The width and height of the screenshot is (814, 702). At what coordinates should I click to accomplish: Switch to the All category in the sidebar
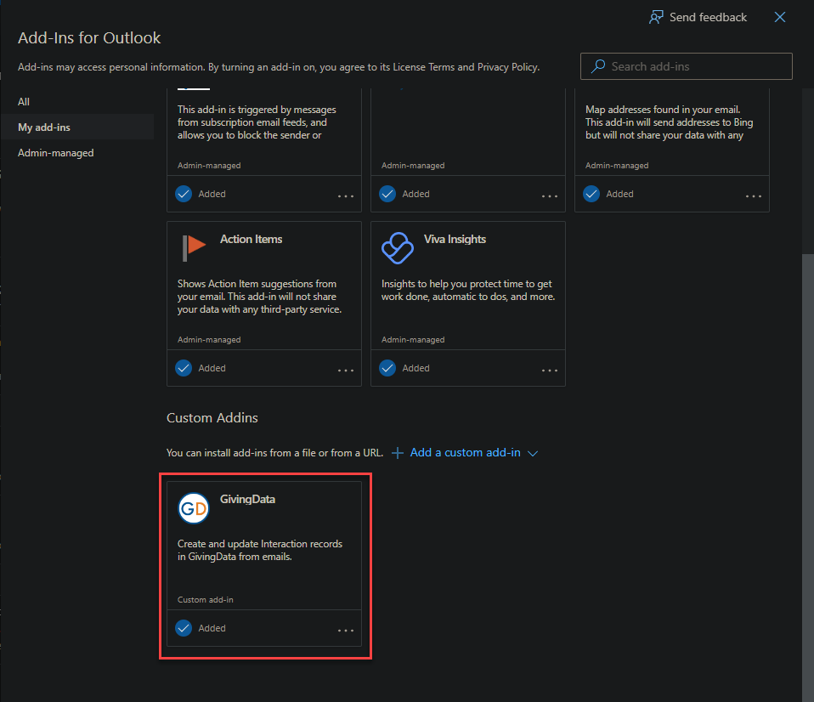[23, 101]
